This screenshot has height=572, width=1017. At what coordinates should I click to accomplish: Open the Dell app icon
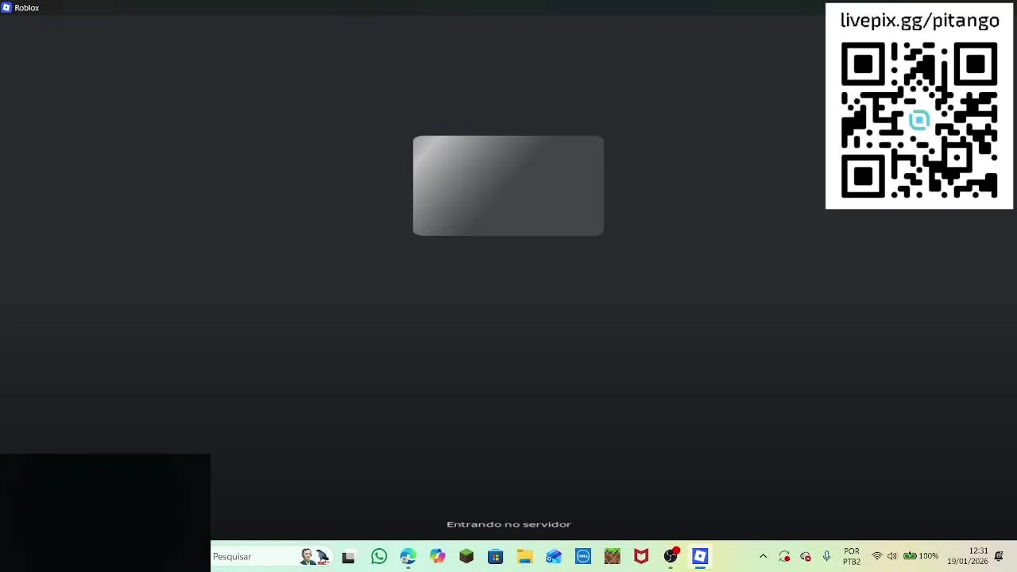coord(583,557)
